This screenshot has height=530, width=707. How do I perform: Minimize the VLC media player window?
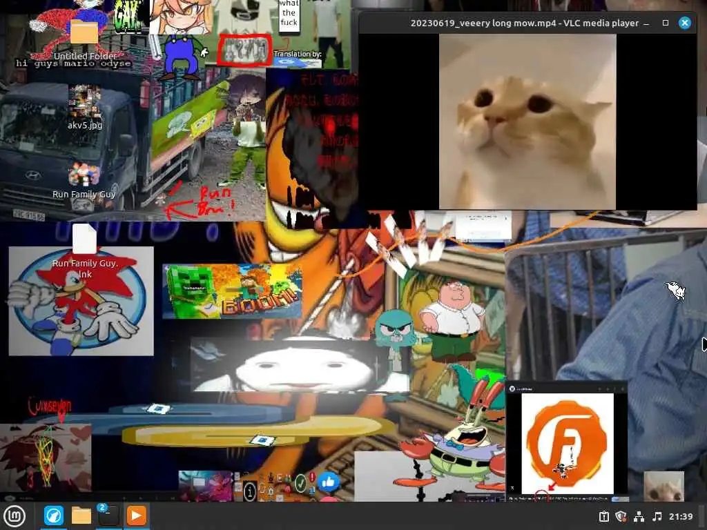click(x=646, y=23)
